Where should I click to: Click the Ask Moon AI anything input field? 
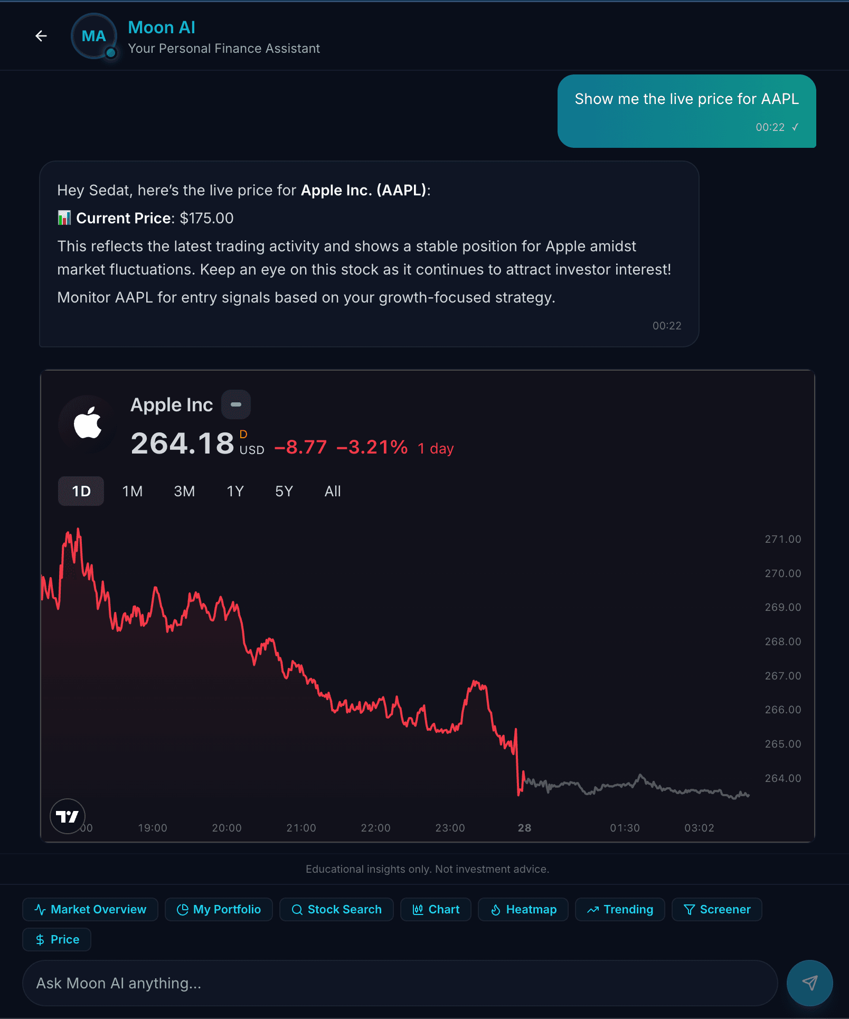(370, 983)
